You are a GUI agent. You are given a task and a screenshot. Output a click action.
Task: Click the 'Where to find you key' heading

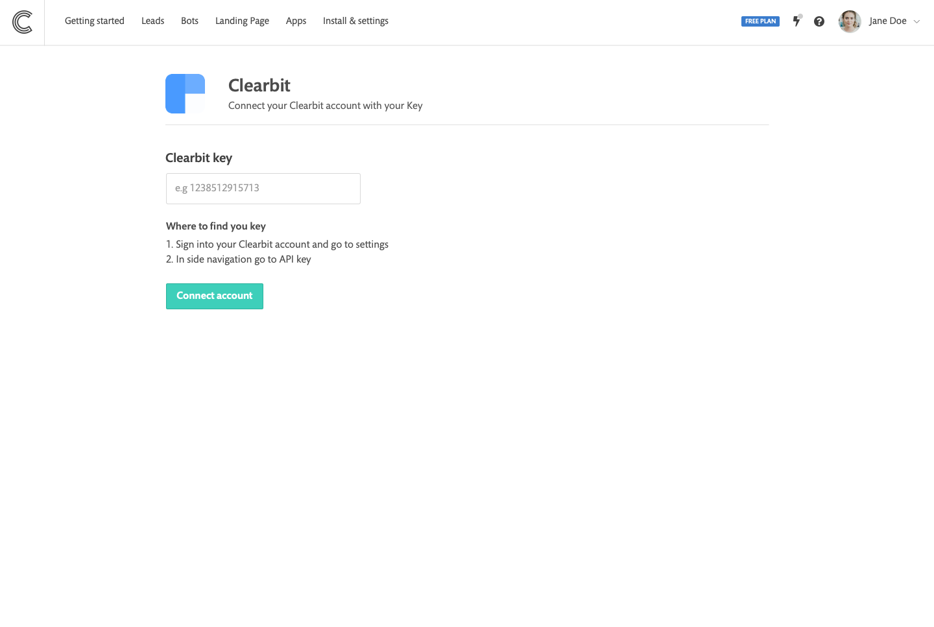pyautogui.click(x=216, y=226)
